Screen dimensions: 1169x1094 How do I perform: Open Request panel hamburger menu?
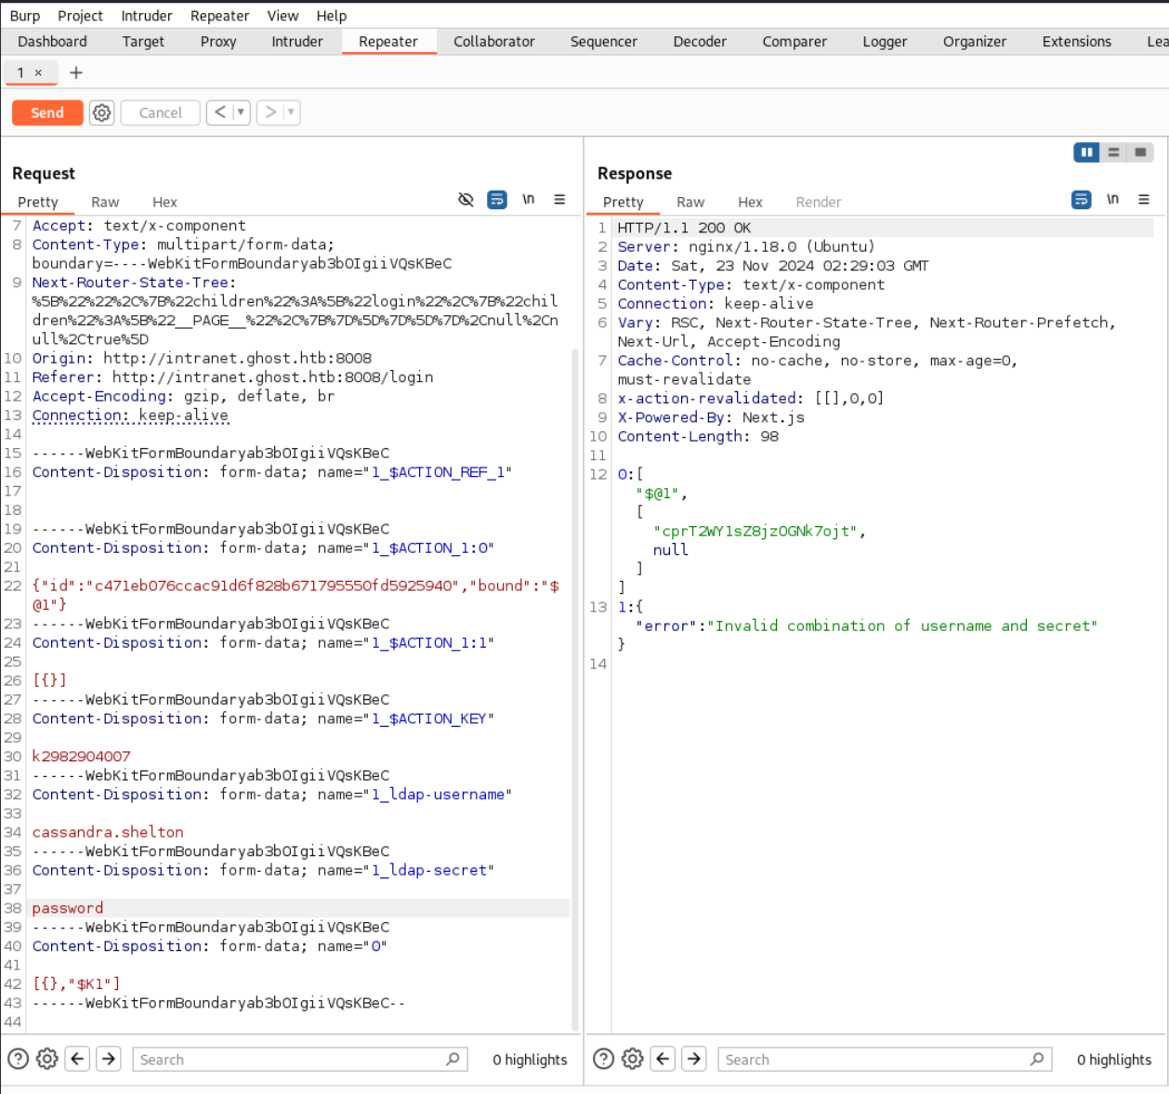click(x=559, y=200)
